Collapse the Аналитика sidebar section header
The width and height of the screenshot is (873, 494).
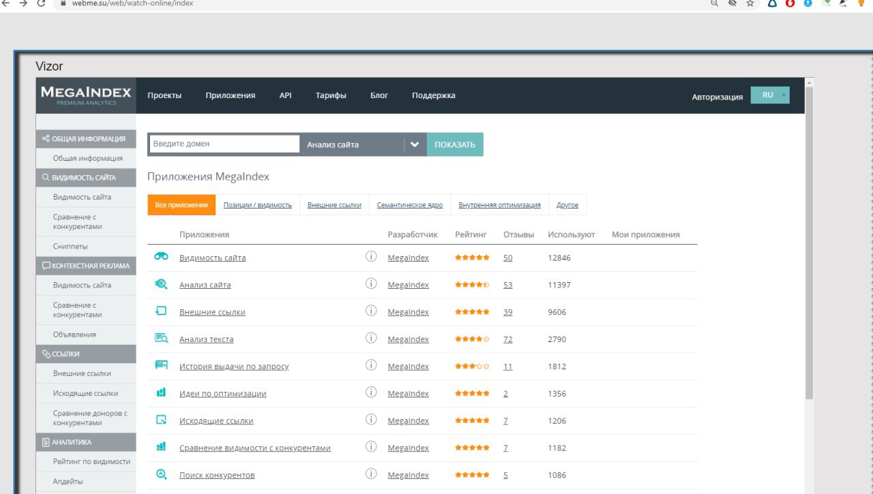[86, 442]
